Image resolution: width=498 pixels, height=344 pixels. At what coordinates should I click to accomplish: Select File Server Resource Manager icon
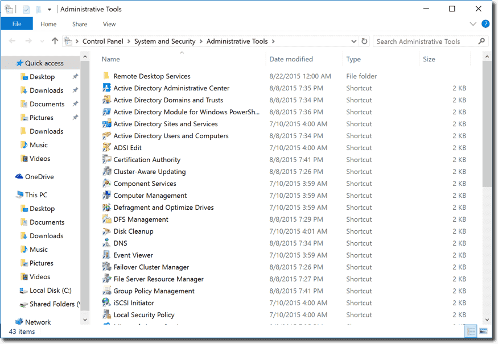106,279
